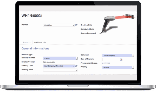Click the WH/IN/00031 record title

point(32,16)
